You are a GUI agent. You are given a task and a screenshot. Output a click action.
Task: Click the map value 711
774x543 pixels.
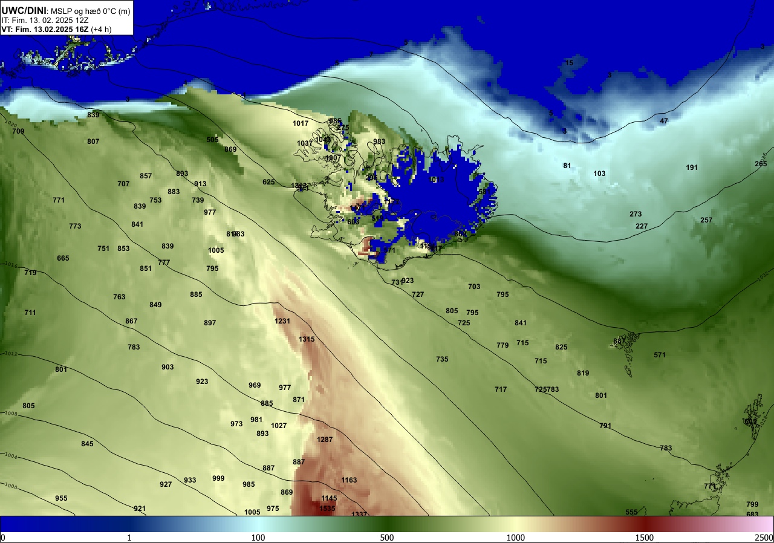click(x=30, y=313)
